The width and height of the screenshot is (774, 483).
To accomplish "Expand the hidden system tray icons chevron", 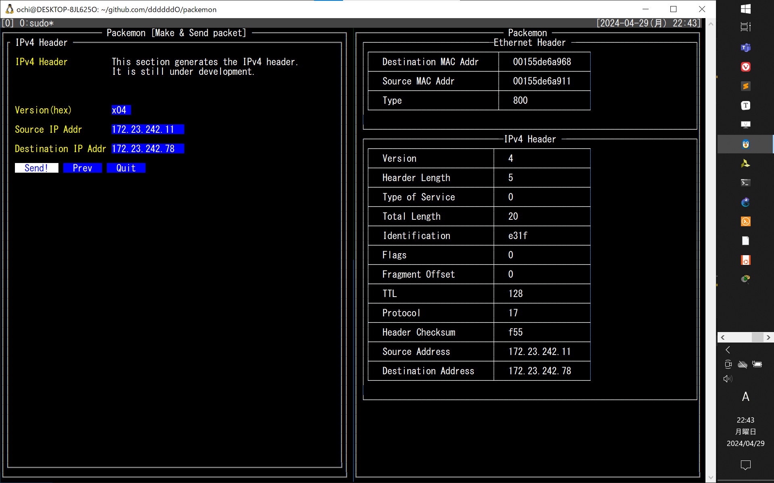I will pyautogui.click(x=728, y=350).
